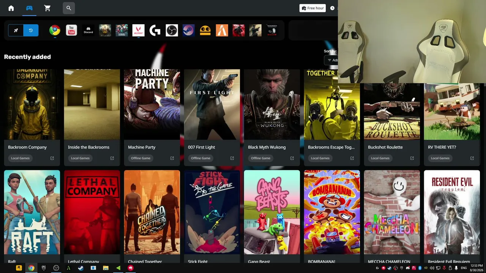Viewport: 486px width, 273px height.
Task: Open the Raft game cover
Action: pos(32,212)
